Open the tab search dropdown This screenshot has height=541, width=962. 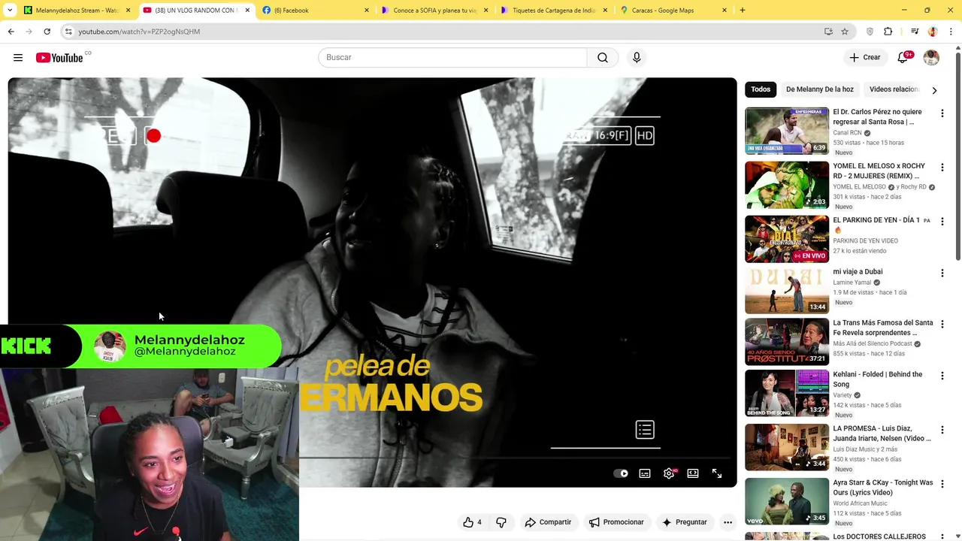click(x=8, y=11)
